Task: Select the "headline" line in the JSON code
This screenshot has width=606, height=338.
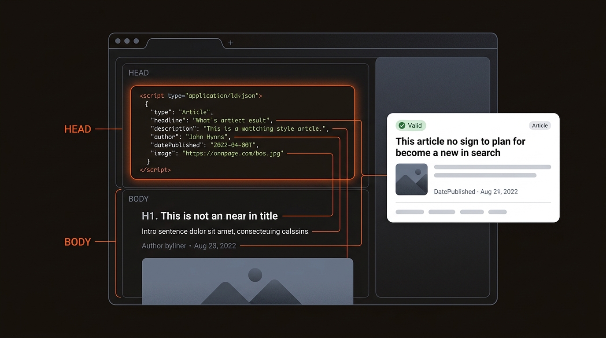Action: [x=212, y=120]
